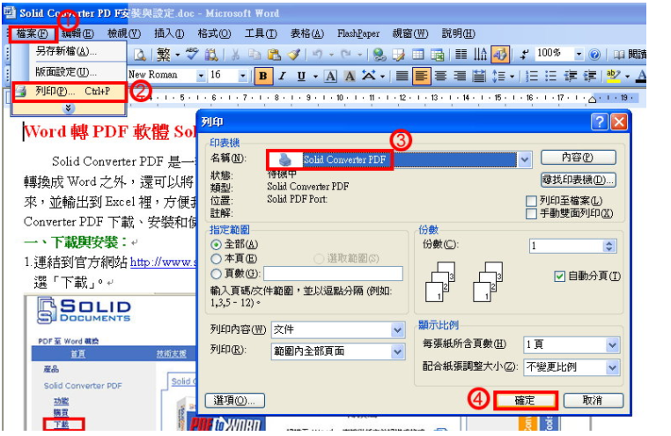Click the 選項 (Options) button
This screenshot has width=671, height=436.
pyautogui.click(x=234, y=401)
